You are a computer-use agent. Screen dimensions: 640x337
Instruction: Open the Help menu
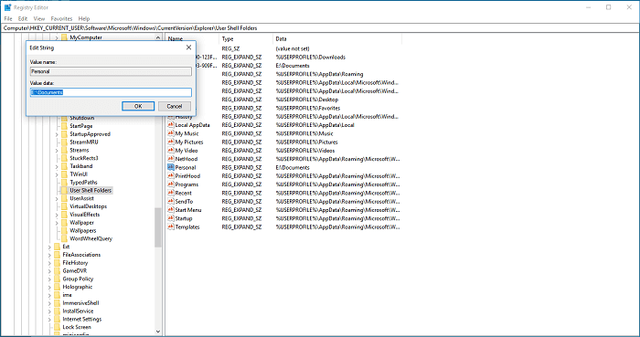84,19
